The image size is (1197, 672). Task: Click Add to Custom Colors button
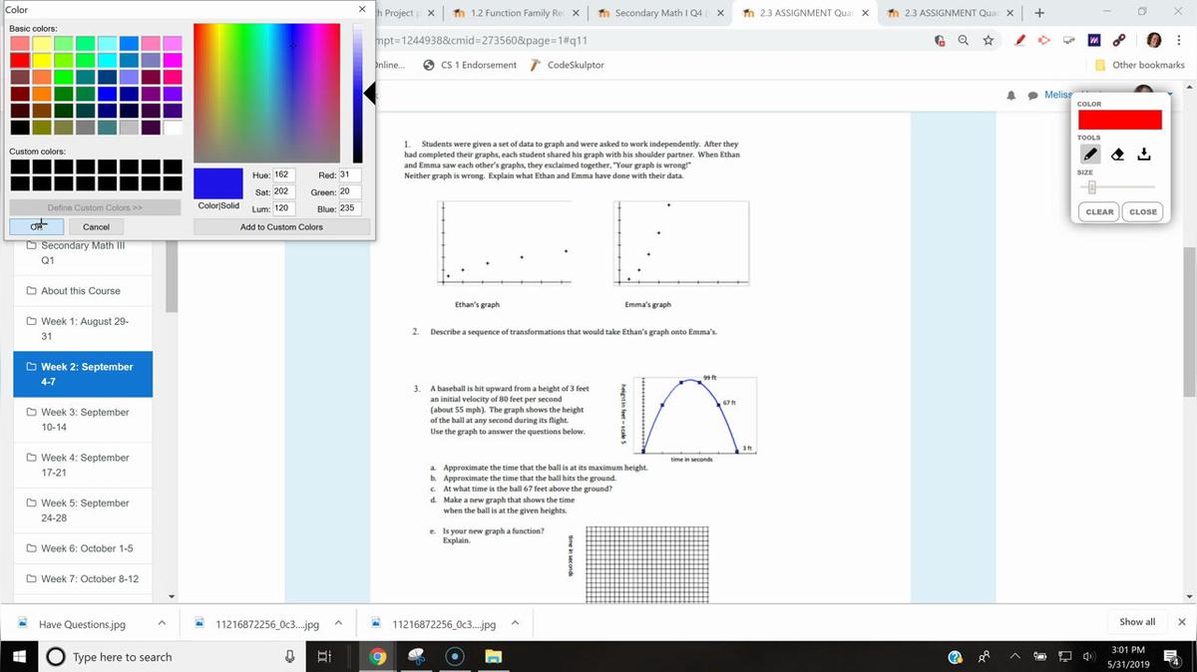[281, 226]
